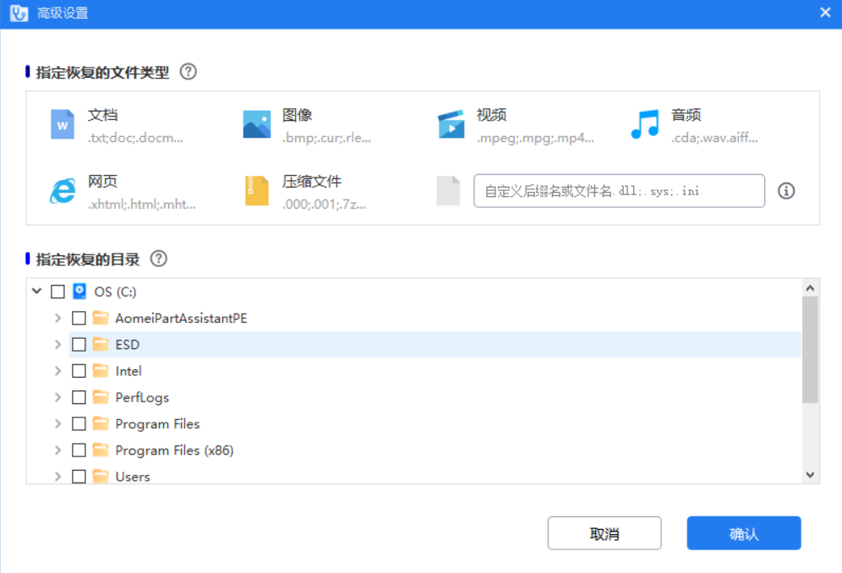Click the help icon next to 指定恢复的文件类型
Image resolution: width=842 pixels, height=573 pixels.
pos(188,72)
